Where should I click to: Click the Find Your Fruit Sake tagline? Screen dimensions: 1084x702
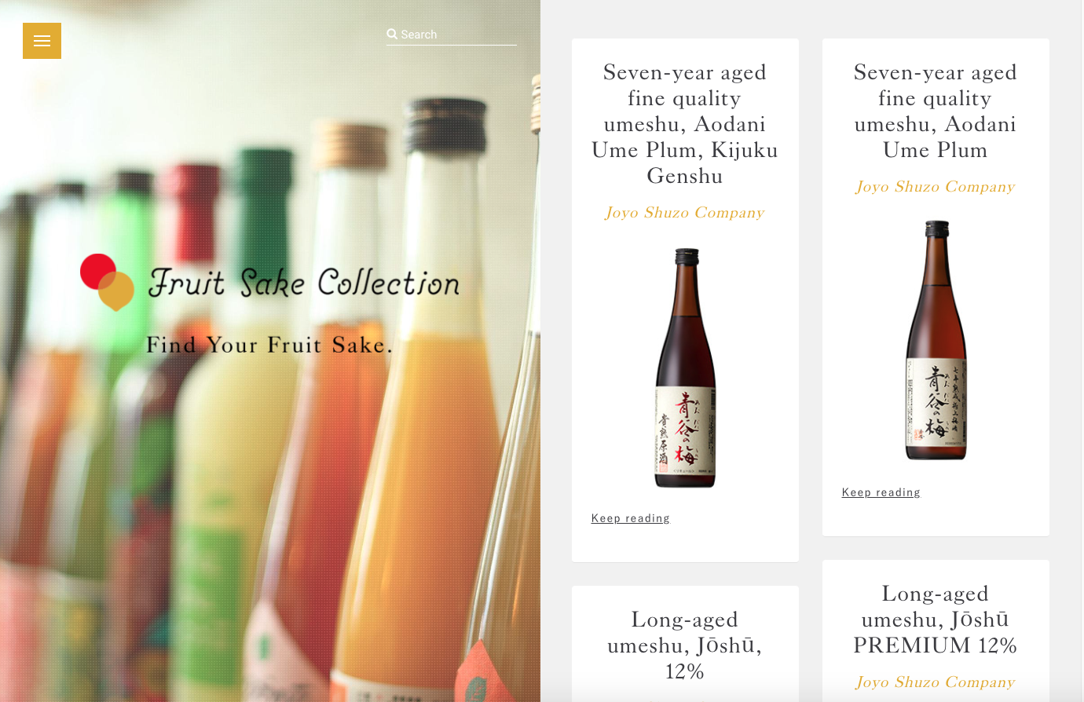tap(269, 346)
